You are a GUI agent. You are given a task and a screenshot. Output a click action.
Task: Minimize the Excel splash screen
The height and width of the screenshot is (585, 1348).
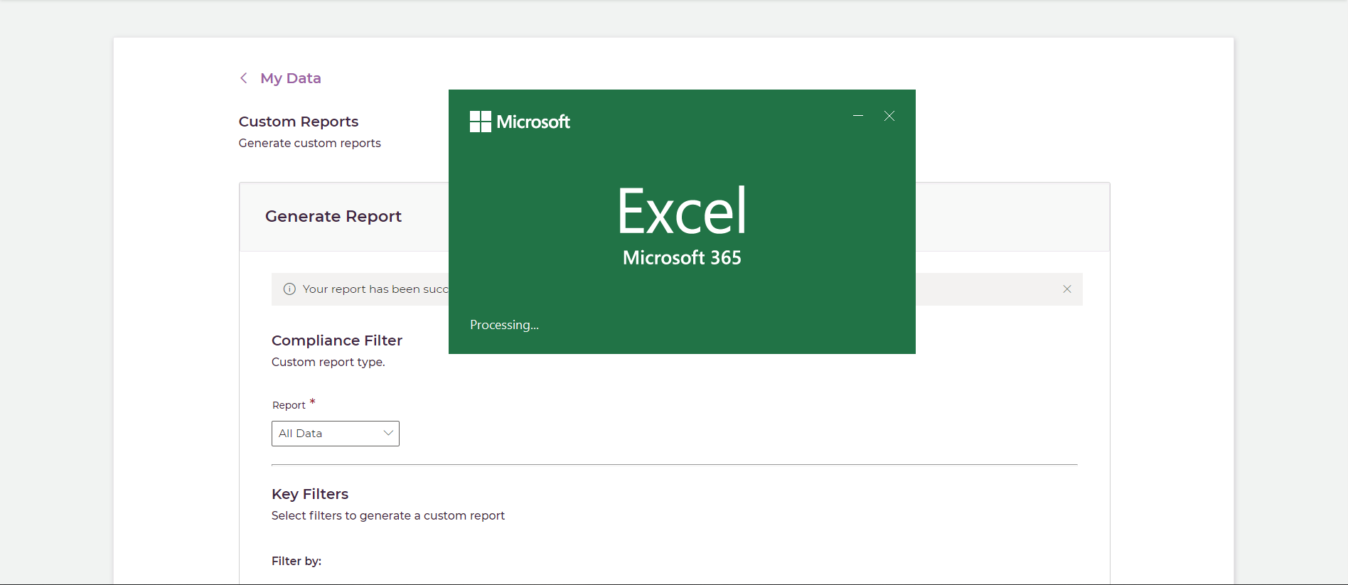(x=858, y=116)
